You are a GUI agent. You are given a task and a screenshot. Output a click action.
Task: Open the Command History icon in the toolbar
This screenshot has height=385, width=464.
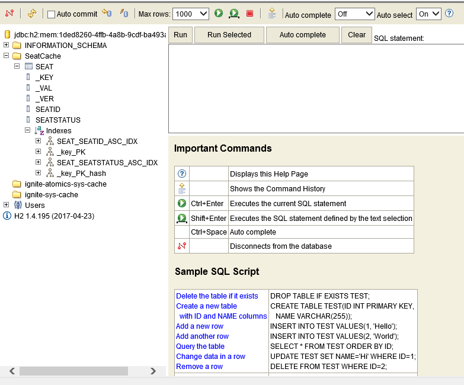click(271, 13)
